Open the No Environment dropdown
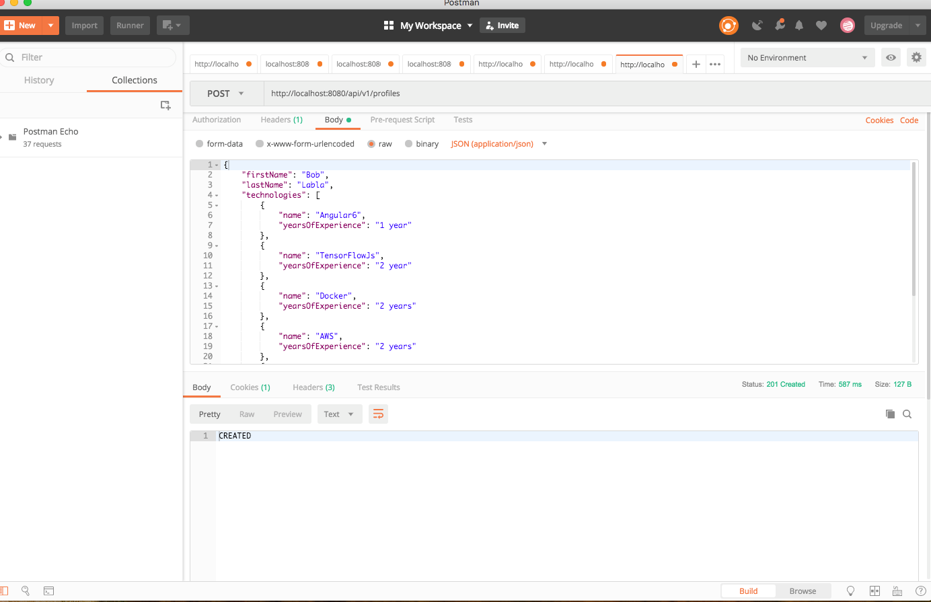Viewport: 931px width, 602px height. tap(807, 57)
